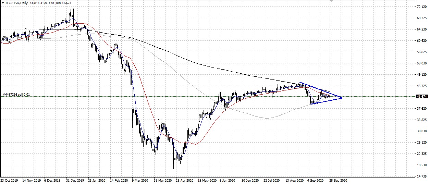The height and width of the screenshot is (184, 429).
Task: Click the 14.735 price scale label
Action: point(421,176)
